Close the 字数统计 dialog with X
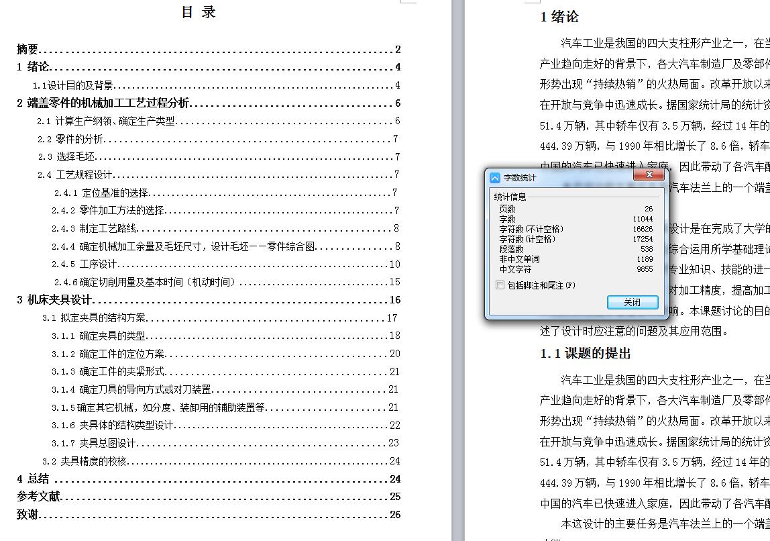 click(649, 175)
